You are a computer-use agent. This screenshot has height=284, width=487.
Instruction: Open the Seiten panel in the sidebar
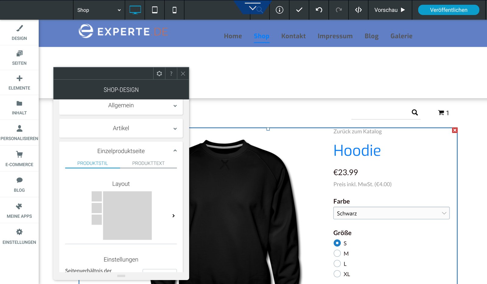[x=19, y=57]
